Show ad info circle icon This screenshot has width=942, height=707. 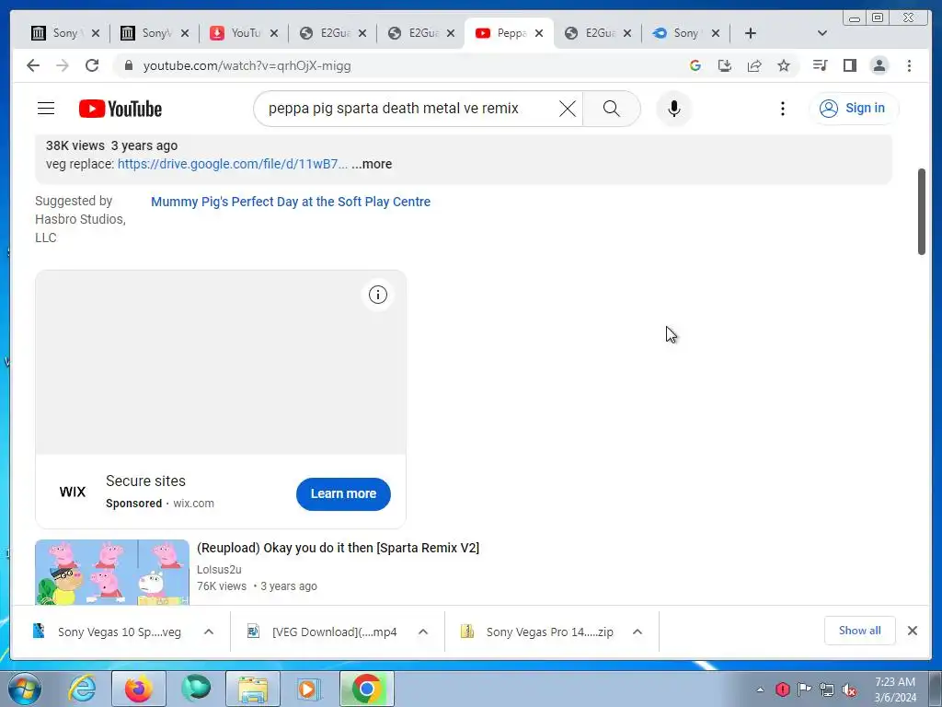click(378, 295)
